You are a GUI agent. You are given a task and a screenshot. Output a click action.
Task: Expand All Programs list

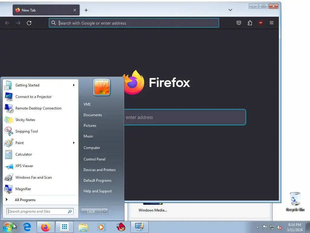40,200
